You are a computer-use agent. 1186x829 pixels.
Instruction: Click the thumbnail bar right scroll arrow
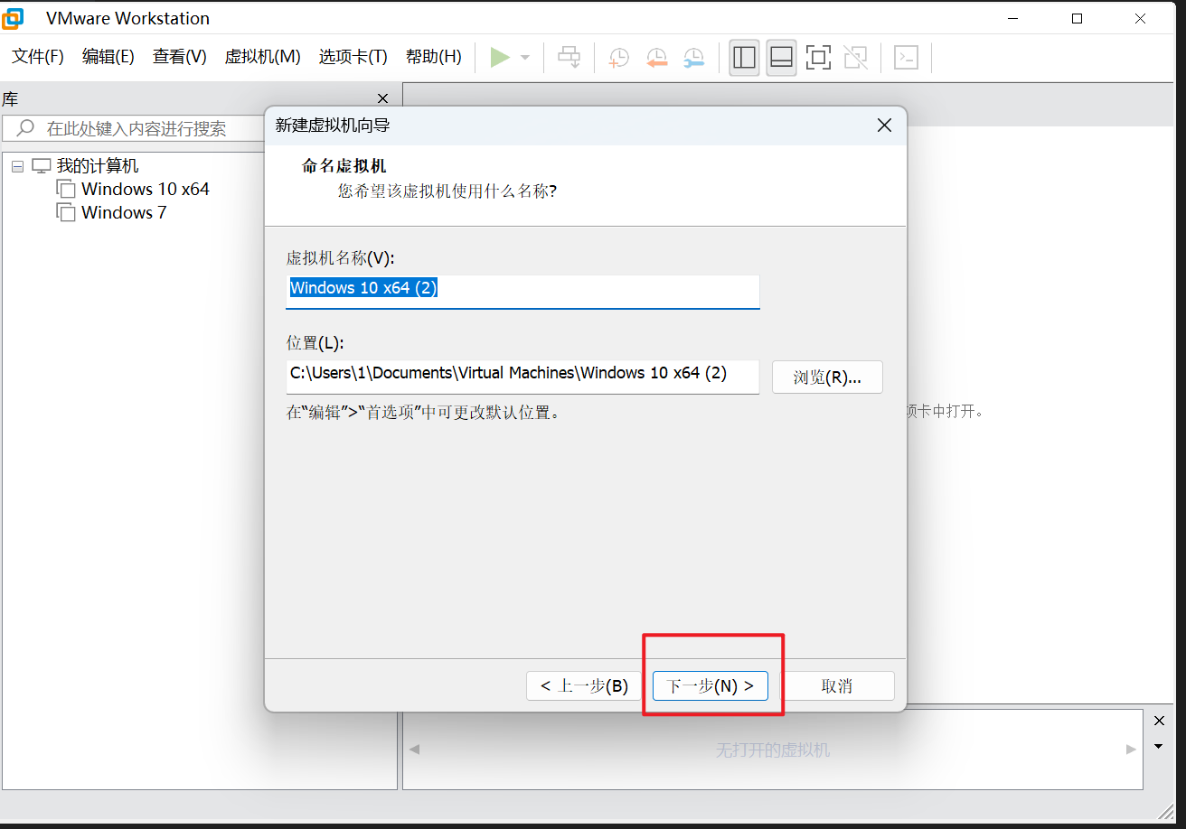(x=1131, y=750)
